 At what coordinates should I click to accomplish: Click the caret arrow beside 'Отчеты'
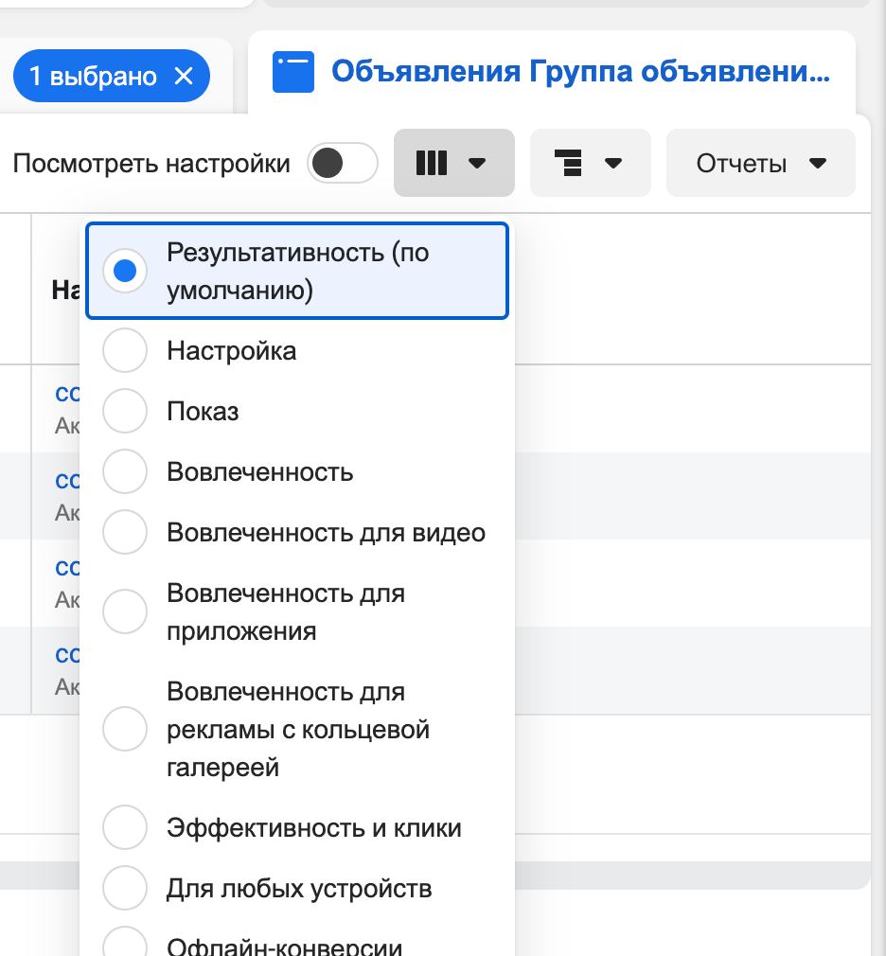coord(819,164)
